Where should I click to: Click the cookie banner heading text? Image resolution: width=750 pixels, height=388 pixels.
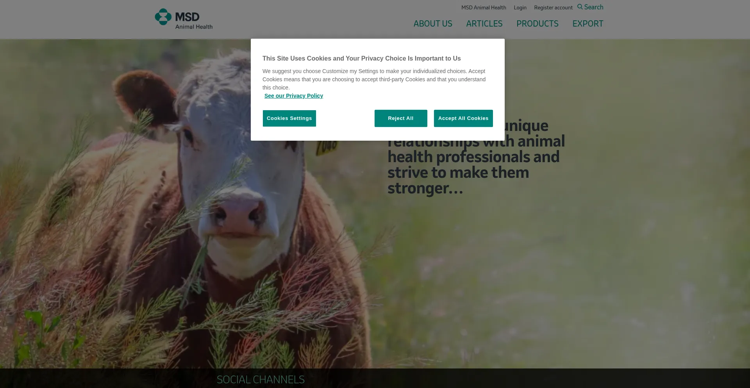point(362,59)
